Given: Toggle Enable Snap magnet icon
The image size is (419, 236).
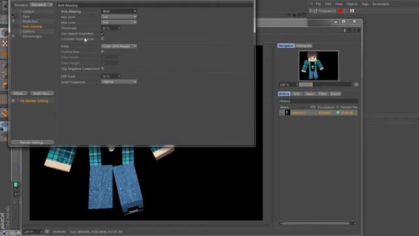Looking at the screenshot, I should [5, 113].
